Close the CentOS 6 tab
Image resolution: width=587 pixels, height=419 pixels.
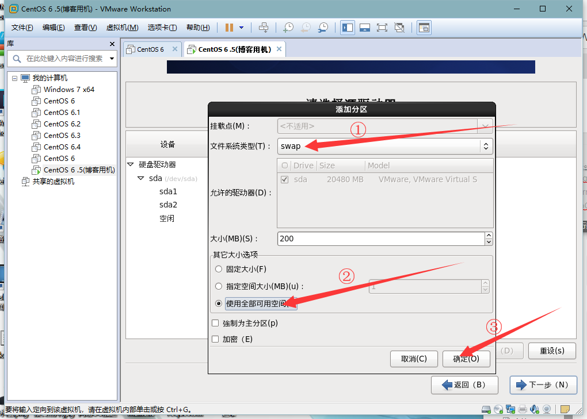tap(175, 49)
